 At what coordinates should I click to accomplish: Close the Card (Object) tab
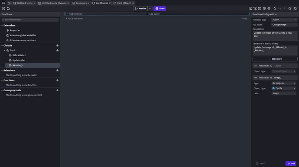coord(133,3)
